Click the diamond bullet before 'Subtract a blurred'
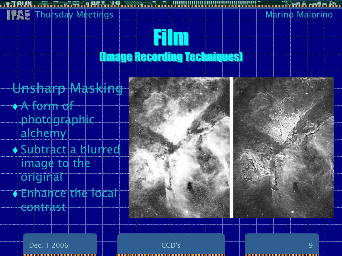 (15, 150)
